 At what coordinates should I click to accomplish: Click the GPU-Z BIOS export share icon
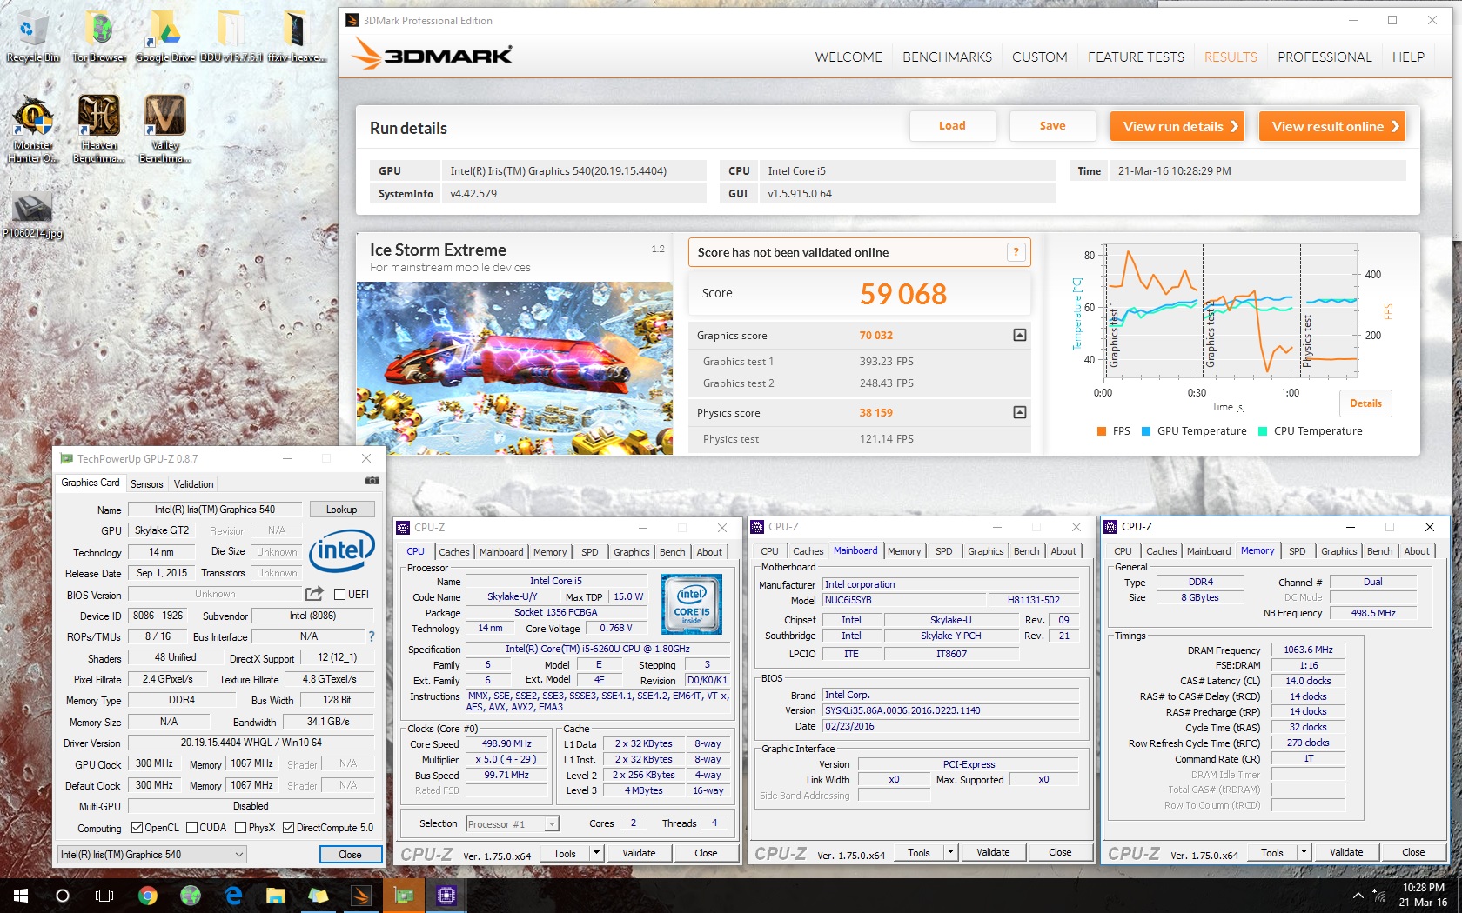coord(314,594)
